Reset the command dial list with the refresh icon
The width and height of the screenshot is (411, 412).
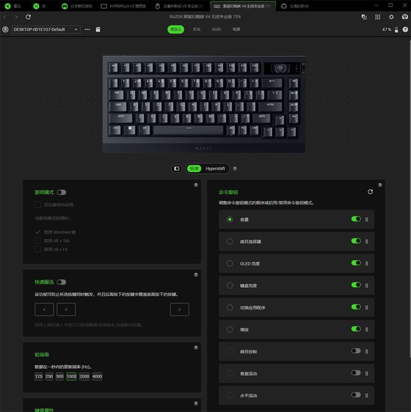[370, 192]
